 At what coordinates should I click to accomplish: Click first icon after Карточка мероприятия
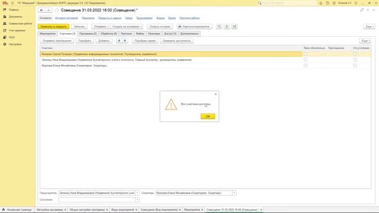pyautogui.click(x=219, y=27)
